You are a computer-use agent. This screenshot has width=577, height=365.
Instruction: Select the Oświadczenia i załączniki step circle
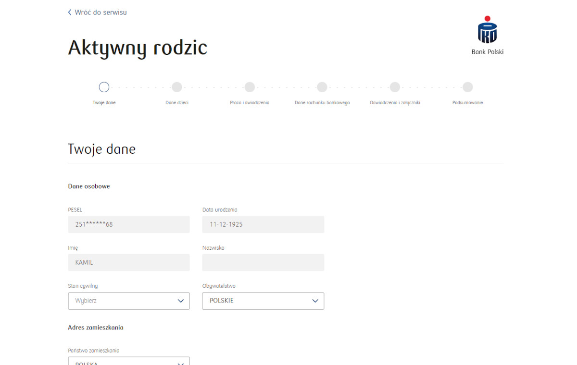coord(395,87)
